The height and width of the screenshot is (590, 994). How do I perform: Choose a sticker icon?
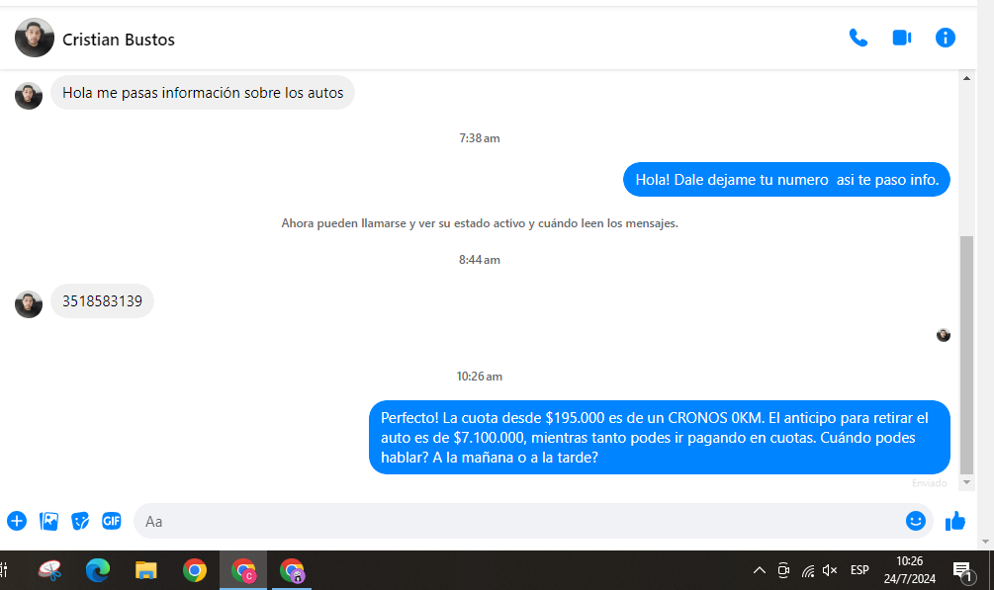click(x=80, y=521)
